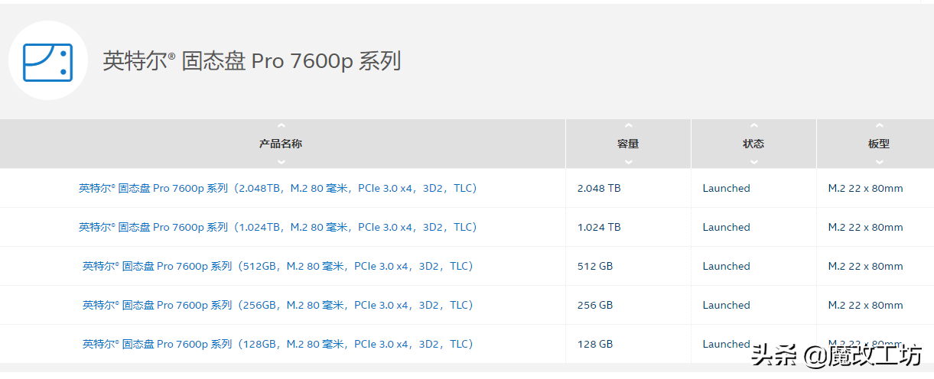
Task: Sort product name column ascending arrow
Action: pyautogui.click(x=281, y=126)
